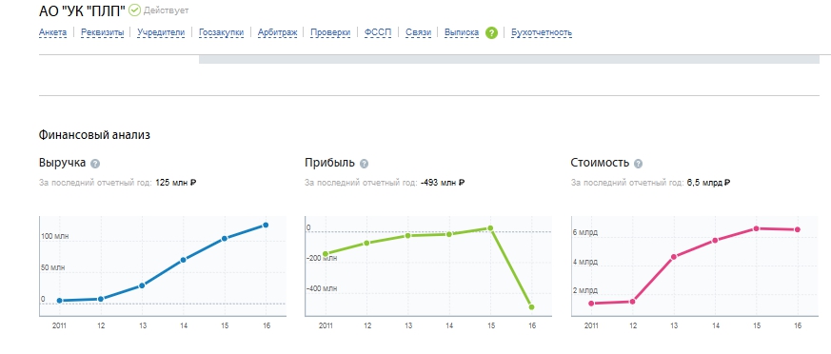Image resolution: width=831 pixels, height=354 pixels.
Task: Open the Проверки link
Action: click(330, 33)
